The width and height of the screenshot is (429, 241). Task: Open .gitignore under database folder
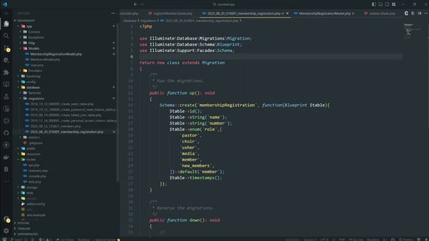[36, 143]
